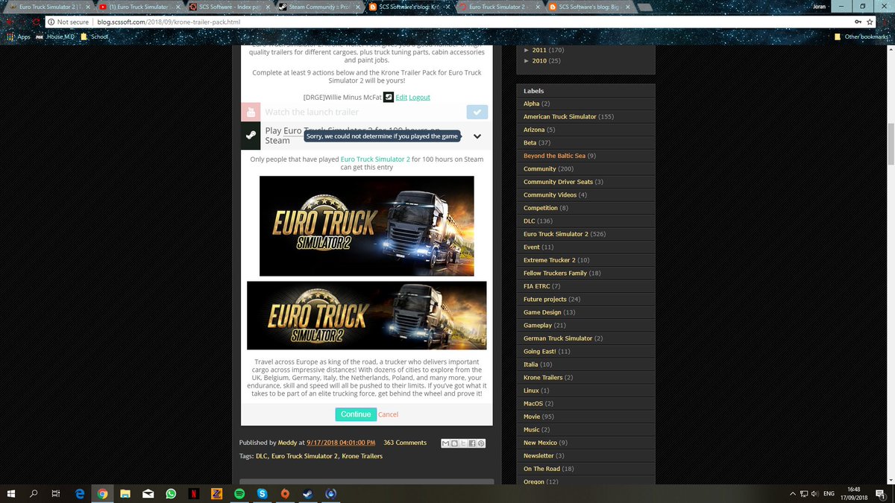The width and height of the screenshot is (895, 503).
Task: Share the post to Facebook
Action: [x=472, y=443]
